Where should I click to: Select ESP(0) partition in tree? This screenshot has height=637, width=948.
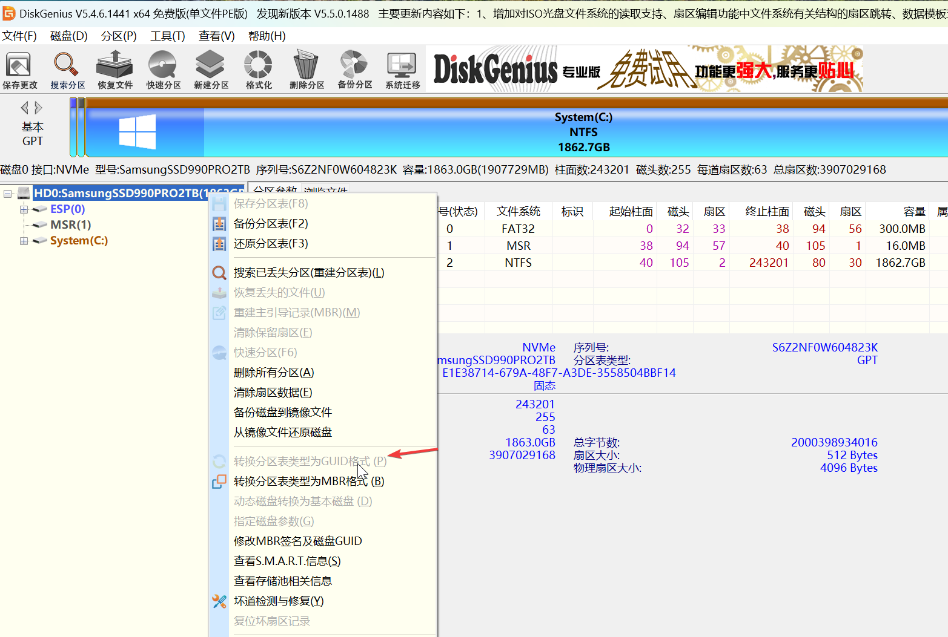click(67, 209)
